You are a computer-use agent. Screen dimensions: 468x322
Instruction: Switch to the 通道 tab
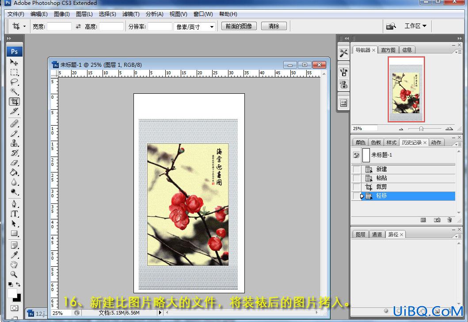tap(377, 234)
